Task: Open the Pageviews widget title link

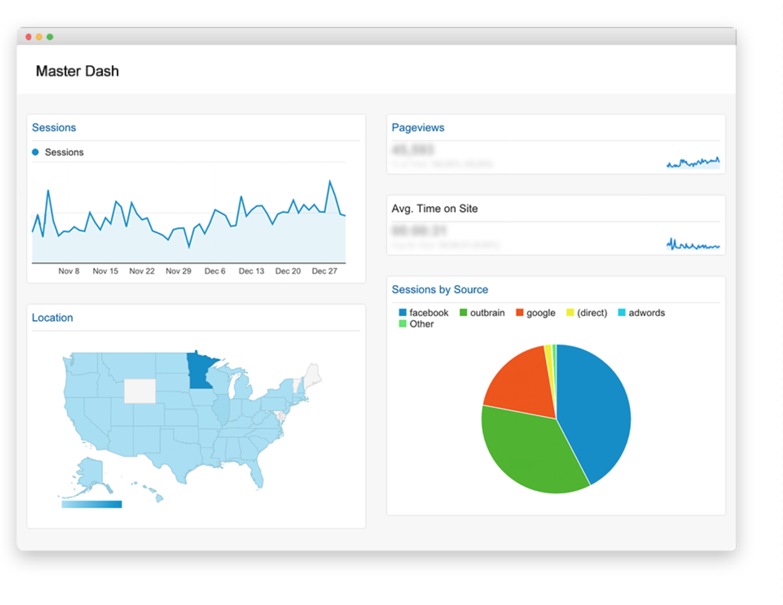Action: (x=418, y=128)
